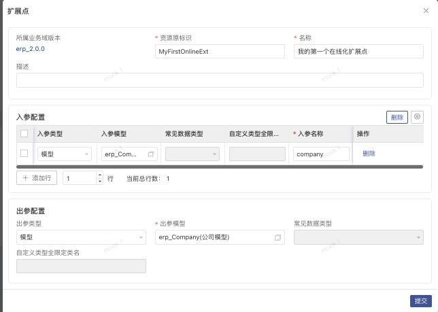
Task: Click the 操作 column header
Action: tap(363, 134)
